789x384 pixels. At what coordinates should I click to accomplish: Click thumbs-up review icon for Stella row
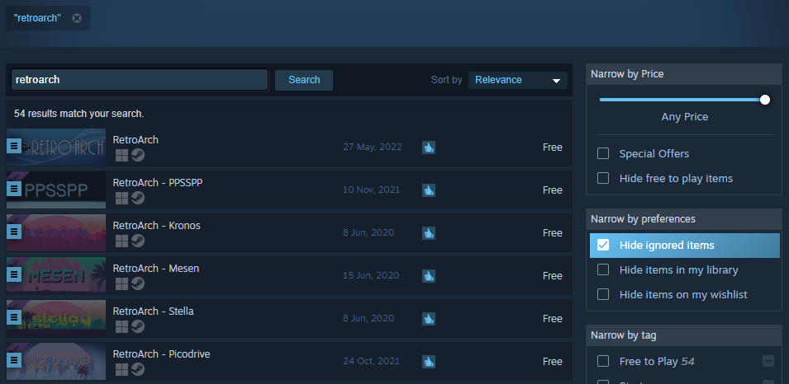(428, 318)
